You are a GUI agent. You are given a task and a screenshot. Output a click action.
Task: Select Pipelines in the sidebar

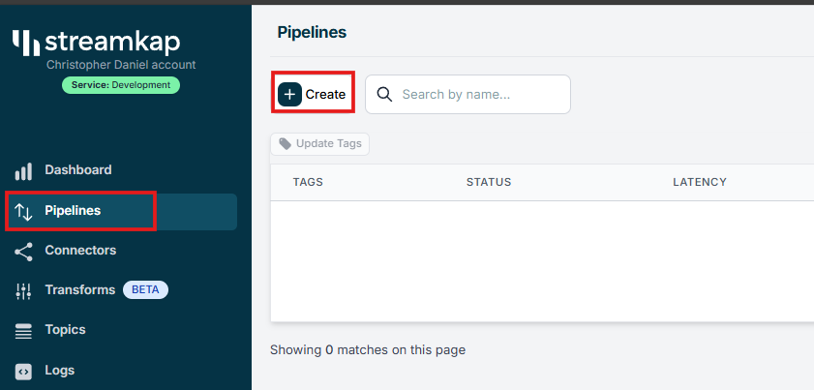point(120,211)
